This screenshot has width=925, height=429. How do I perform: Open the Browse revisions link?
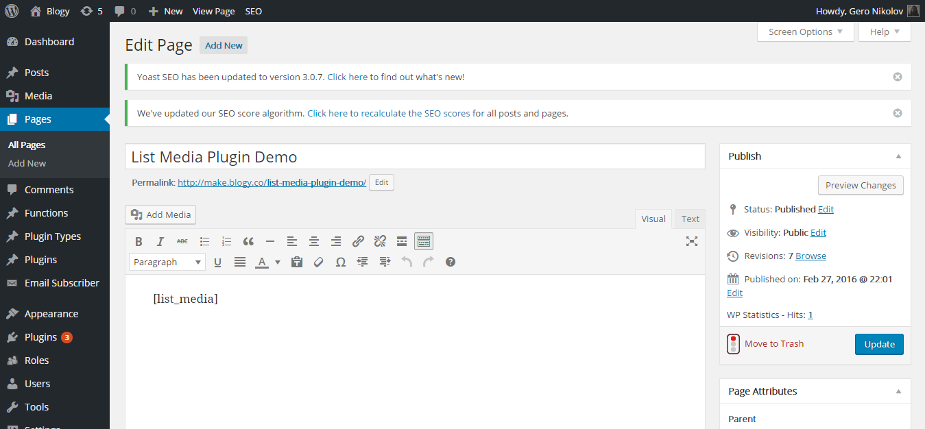(x=810, y=256)
